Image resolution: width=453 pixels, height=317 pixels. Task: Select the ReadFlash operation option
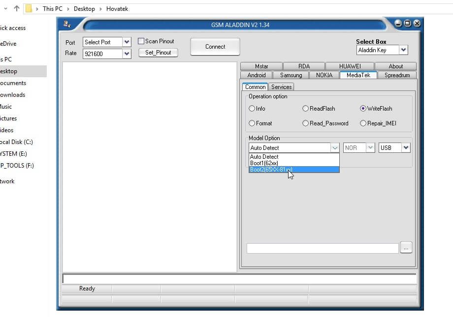(x=305, y=109)
